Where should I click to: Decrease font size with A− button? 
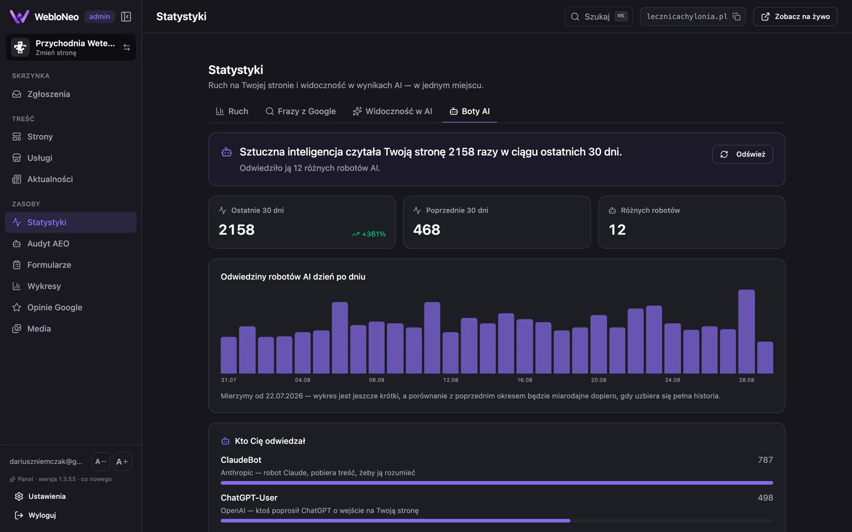click(x=101, y=462)
